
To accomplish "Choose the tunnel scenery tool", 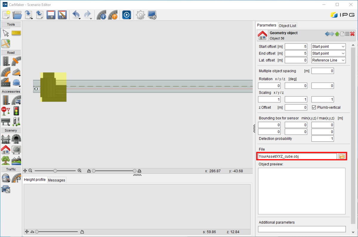I will coord(16,139).
